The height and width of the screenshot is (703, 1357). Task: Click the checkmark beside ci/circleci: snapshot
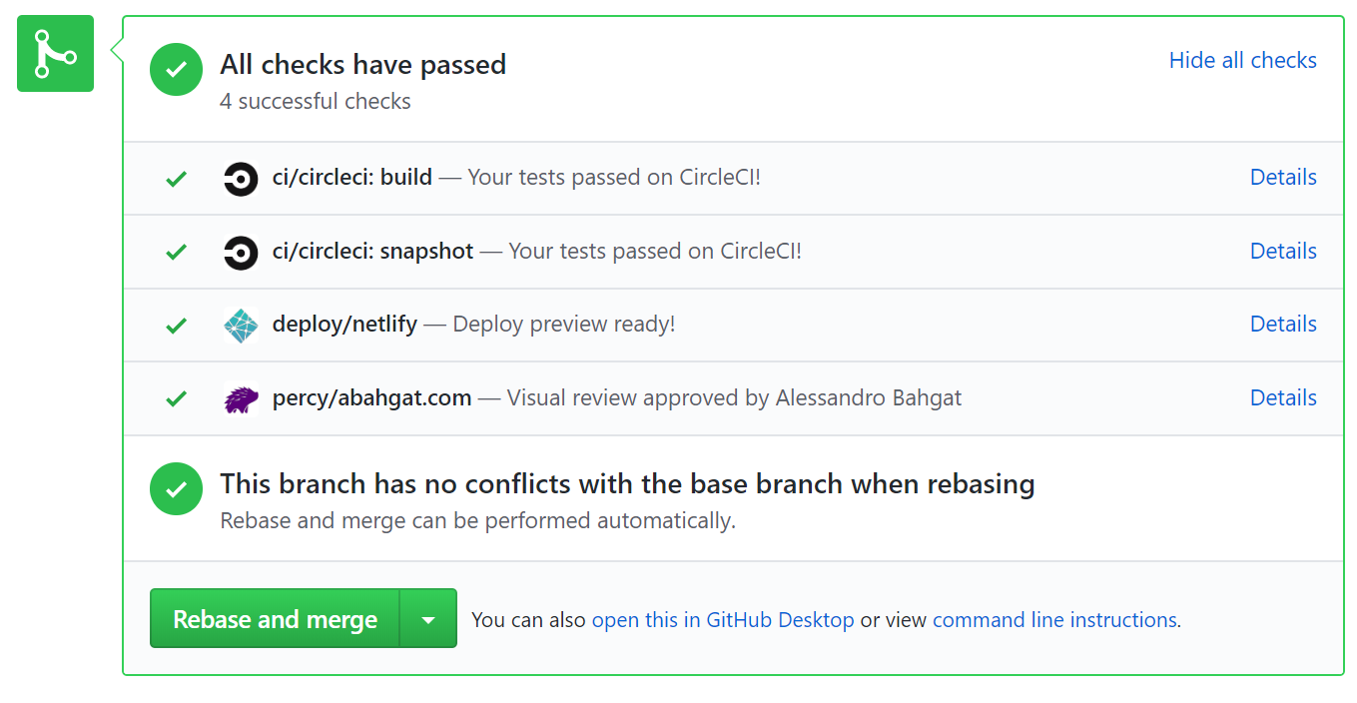pos(176,252)
